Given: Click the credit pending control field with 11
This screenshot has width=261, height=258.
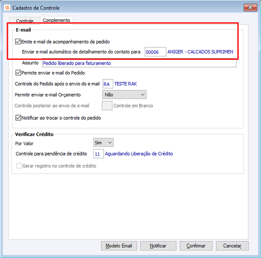Looking at the screenshot, I should pyautogui.click(x=99, y=154).
